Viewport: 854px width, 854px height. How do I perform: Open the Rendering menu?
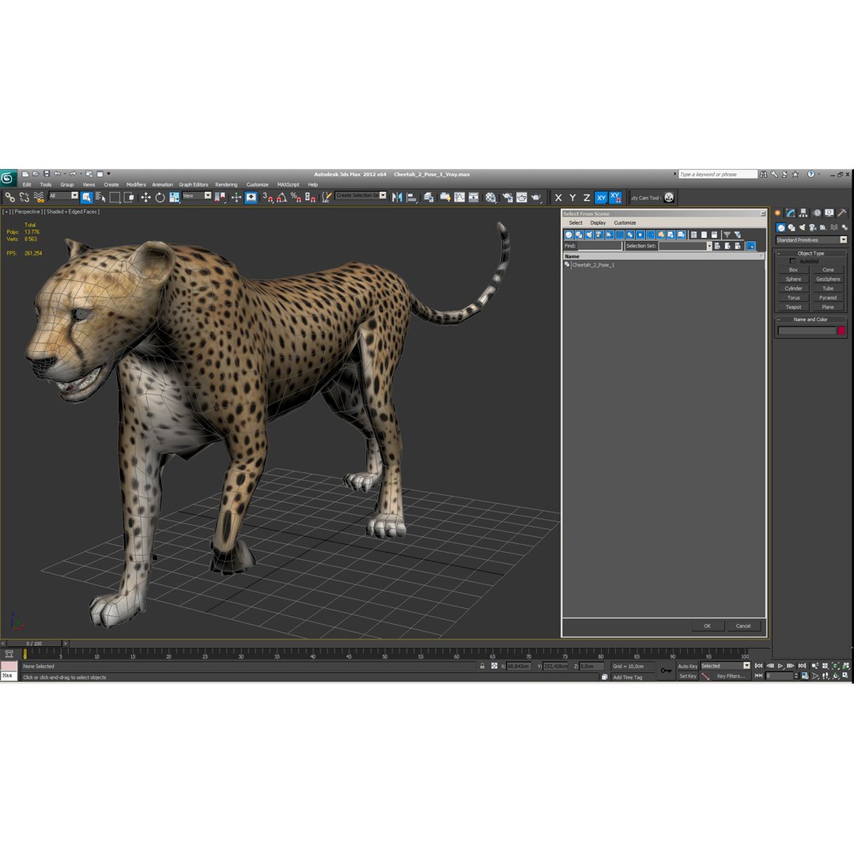coord(226,184)
